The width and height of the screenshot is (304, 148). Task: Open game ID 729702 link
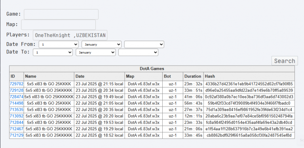(17, 84)
